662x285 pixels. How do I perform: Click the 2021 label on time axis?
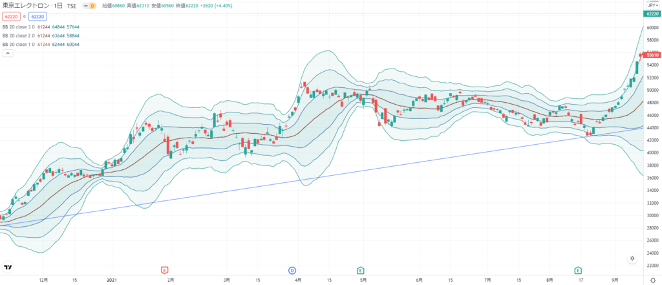click(111, 280)
